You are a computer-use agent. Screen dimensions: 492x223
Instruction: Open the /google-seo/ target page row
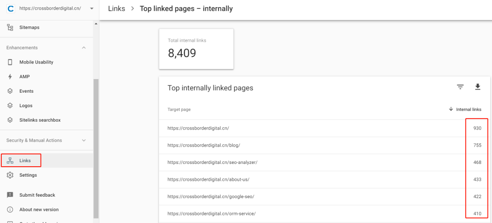coord(324,197)
